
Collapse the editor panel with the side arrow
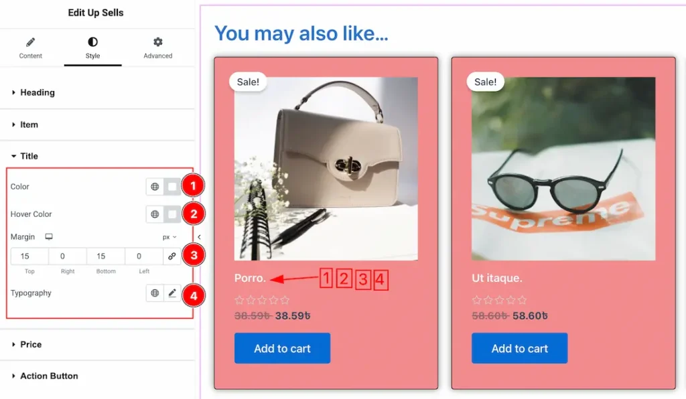[199, 237]
